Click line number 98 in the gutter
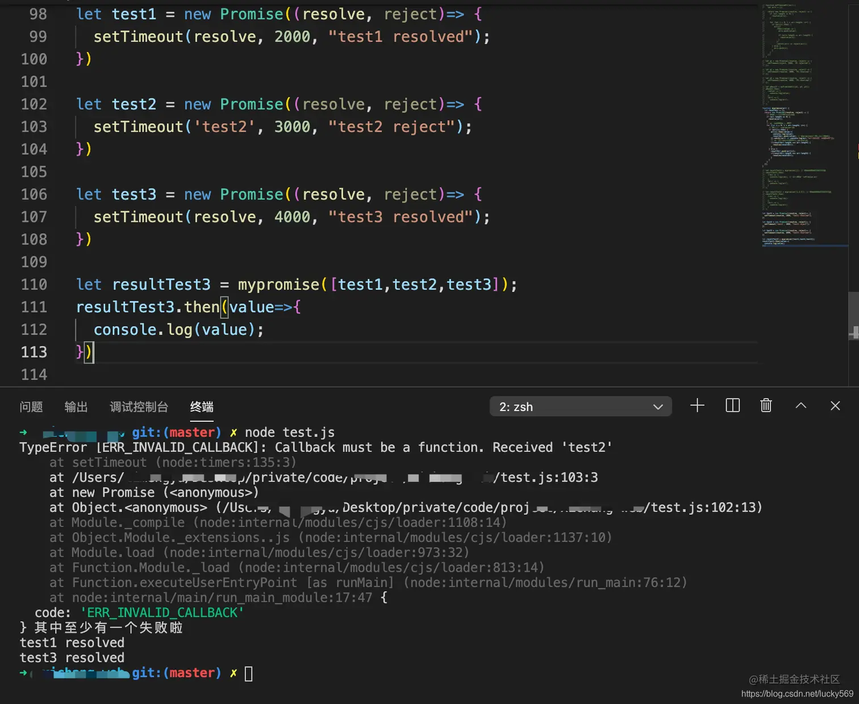Screen dimensions: 859x704 tap(38, 14)
